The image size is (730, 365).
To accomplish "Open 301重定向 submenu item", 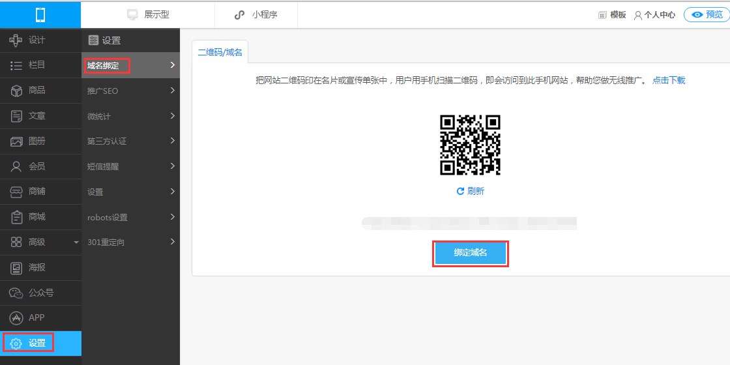I will (131, 242).
